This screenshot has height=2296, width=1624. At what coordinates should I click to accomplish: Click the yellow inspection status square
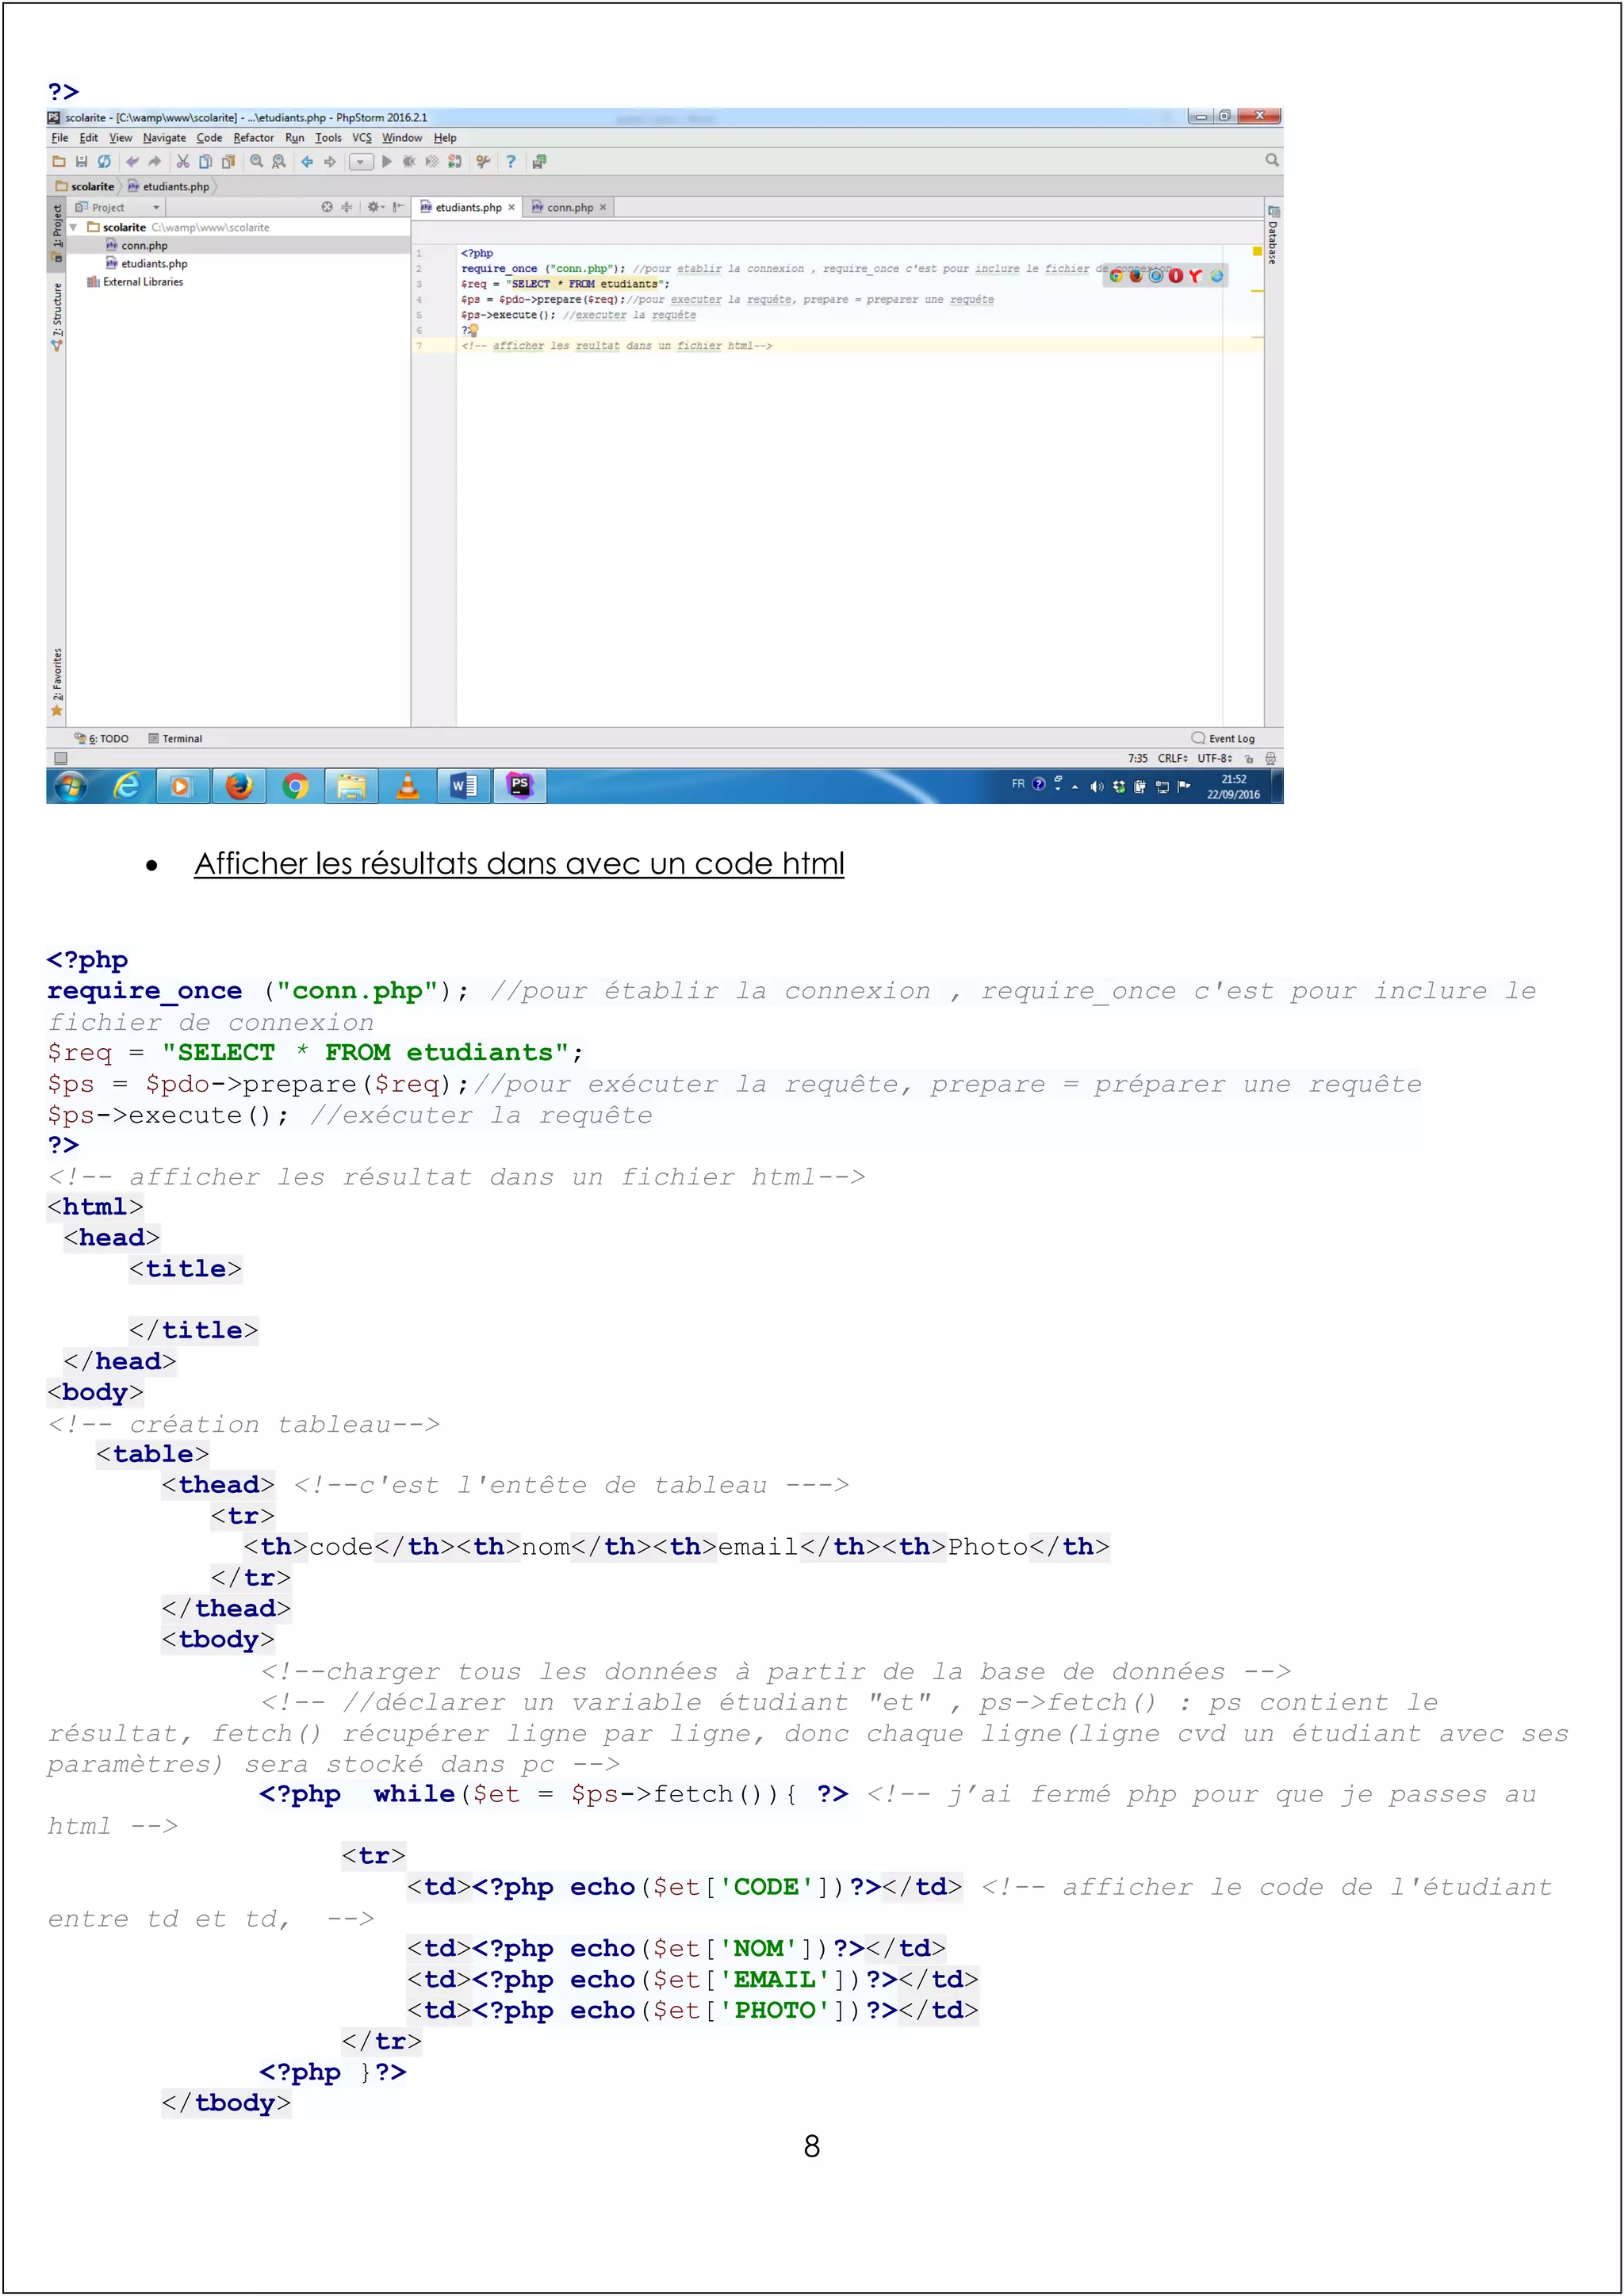click(1257, 252)
